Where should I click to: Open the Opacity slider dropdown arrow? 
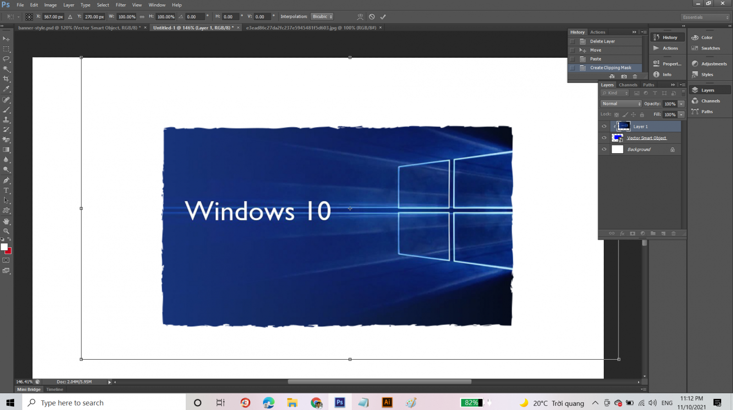point(682,104)
